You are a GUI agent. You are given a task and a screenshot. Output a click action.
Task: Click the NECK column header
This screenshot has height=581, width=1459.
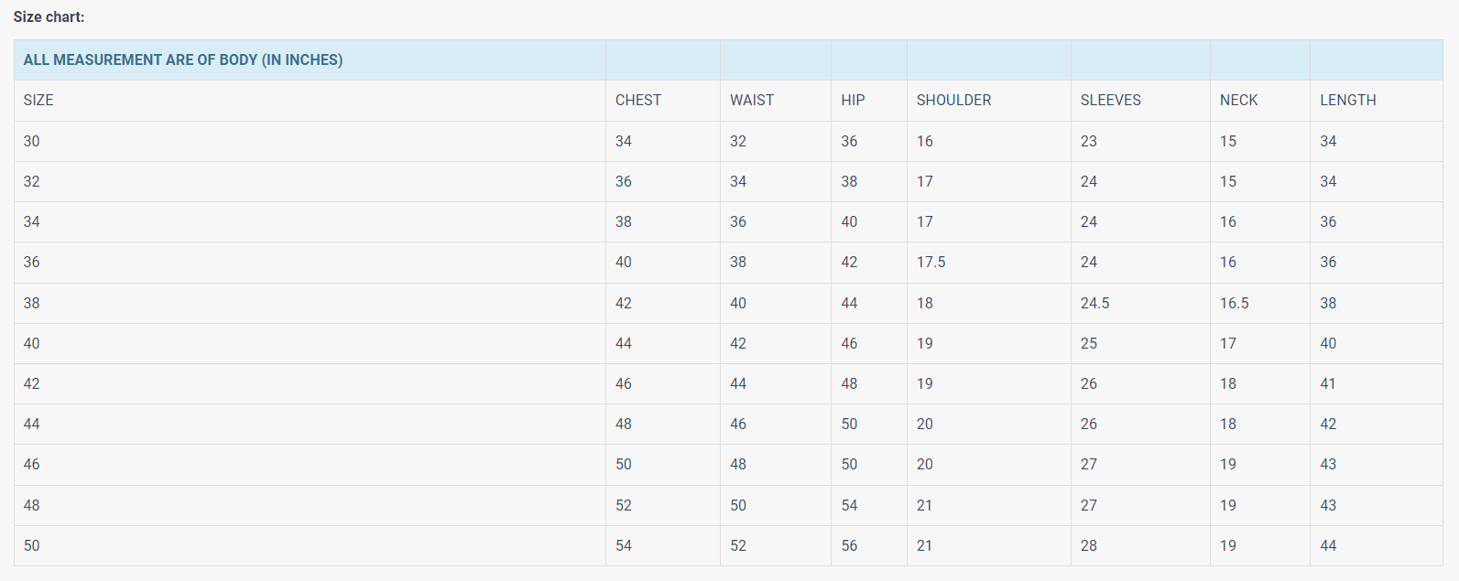[1238, 101]
